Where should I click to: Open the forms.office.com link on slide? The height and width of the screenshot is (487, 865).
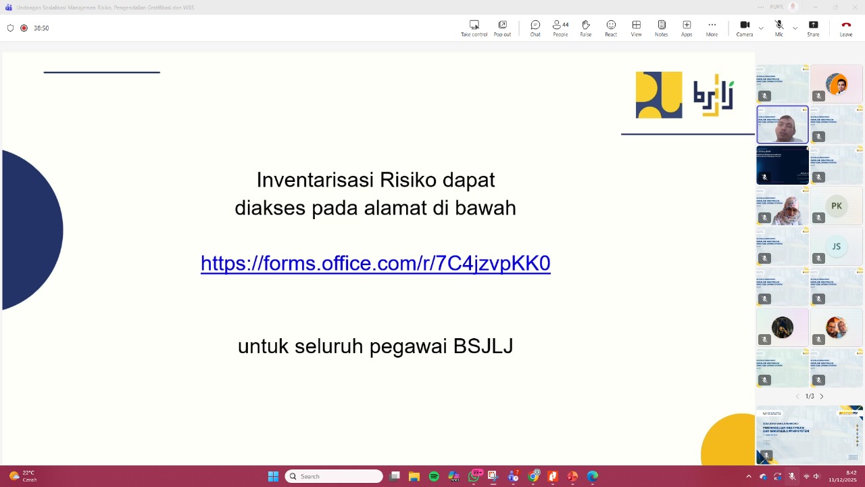pyautogui.click(x=375, y=263)
